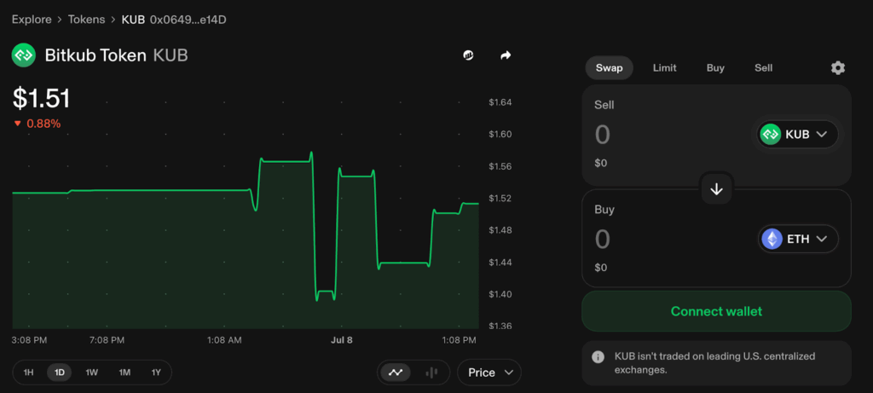Open the Price chart type dropdown

tap(489, 373)
